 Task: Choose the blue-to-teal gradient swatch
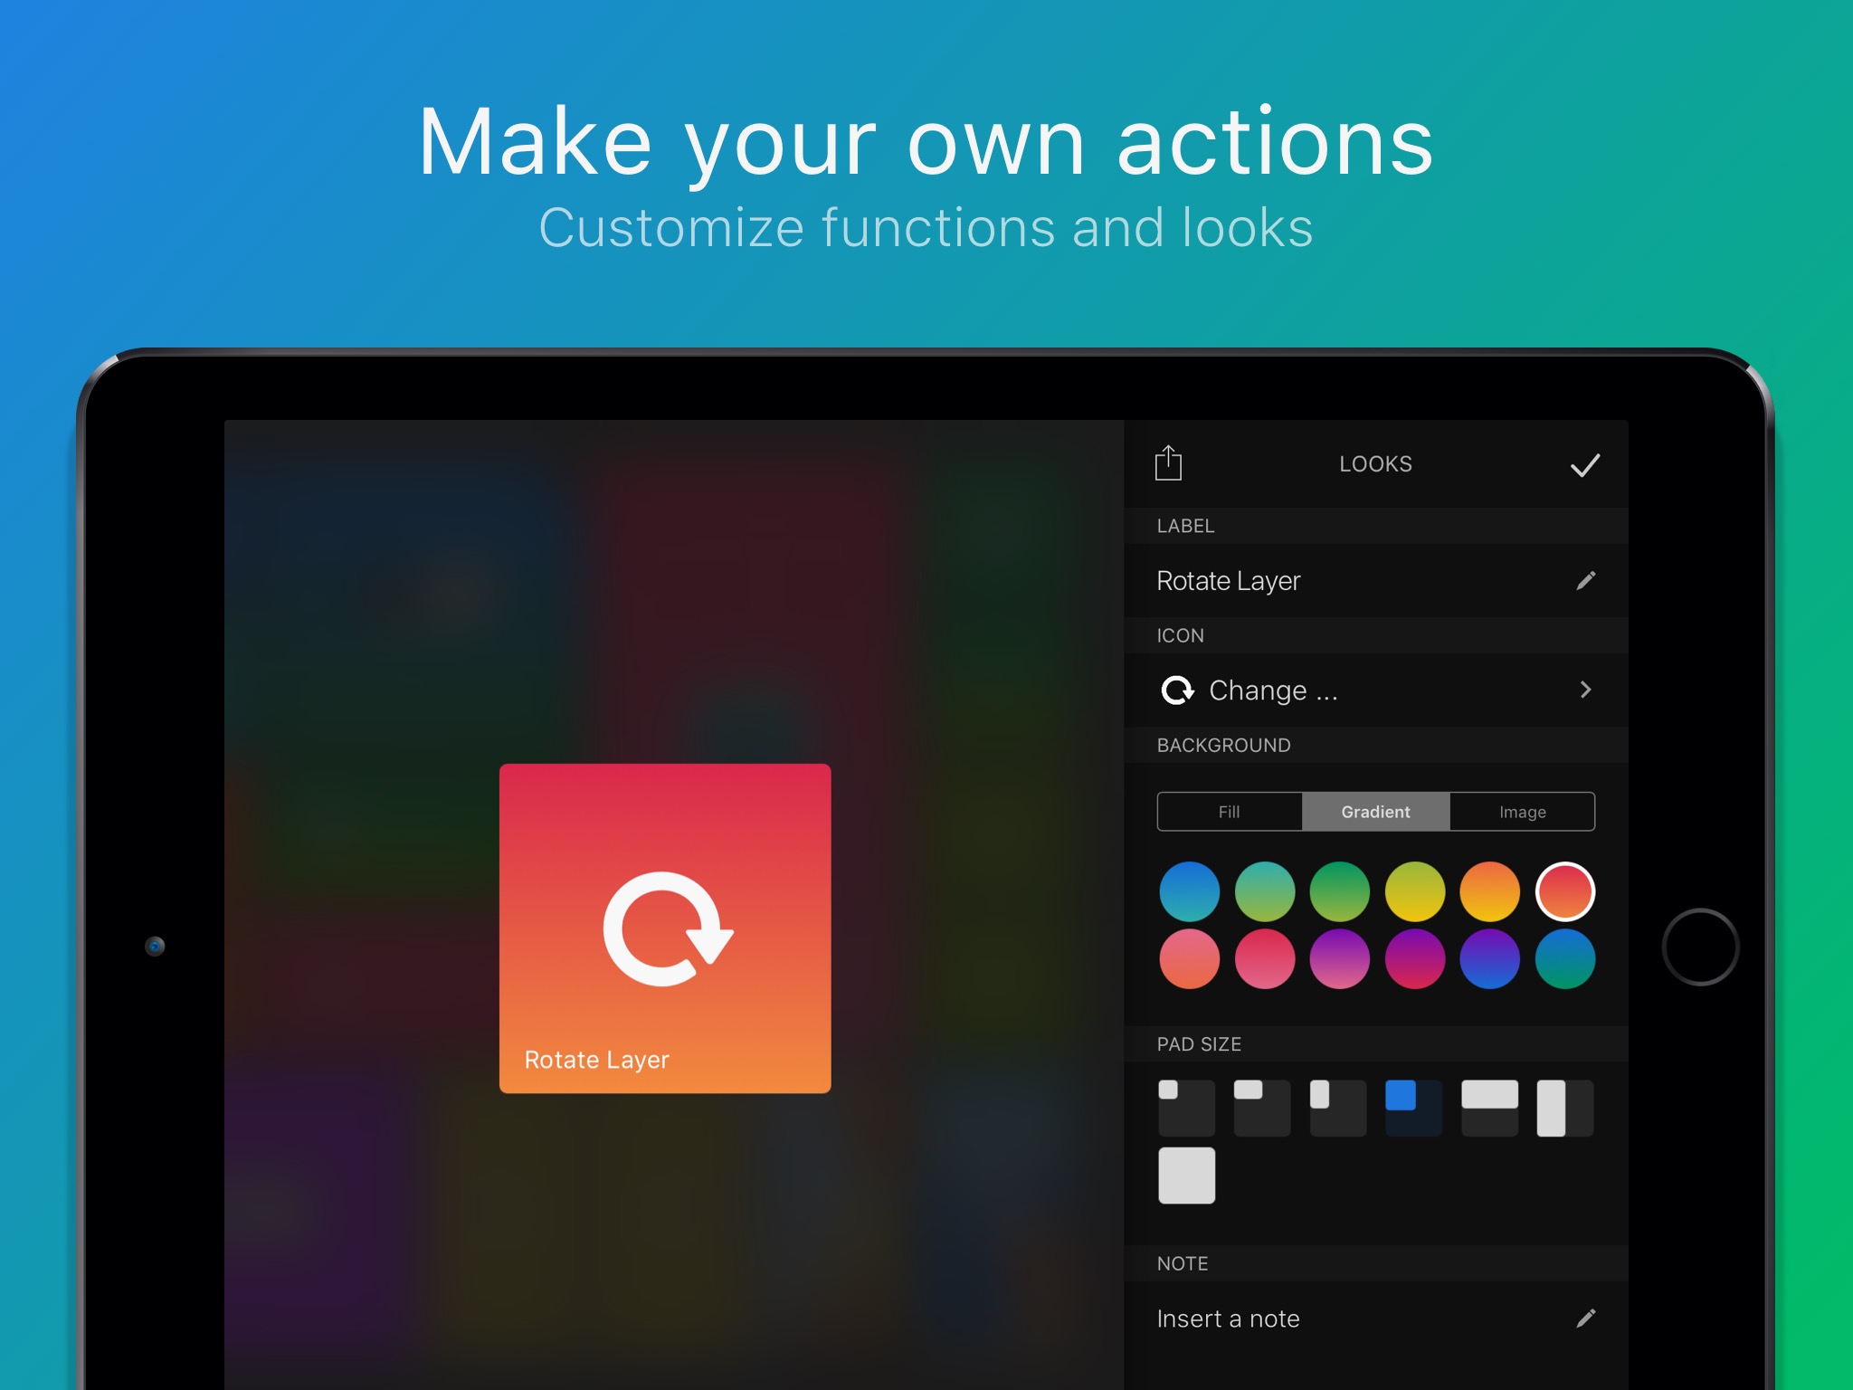[1189, 891]
